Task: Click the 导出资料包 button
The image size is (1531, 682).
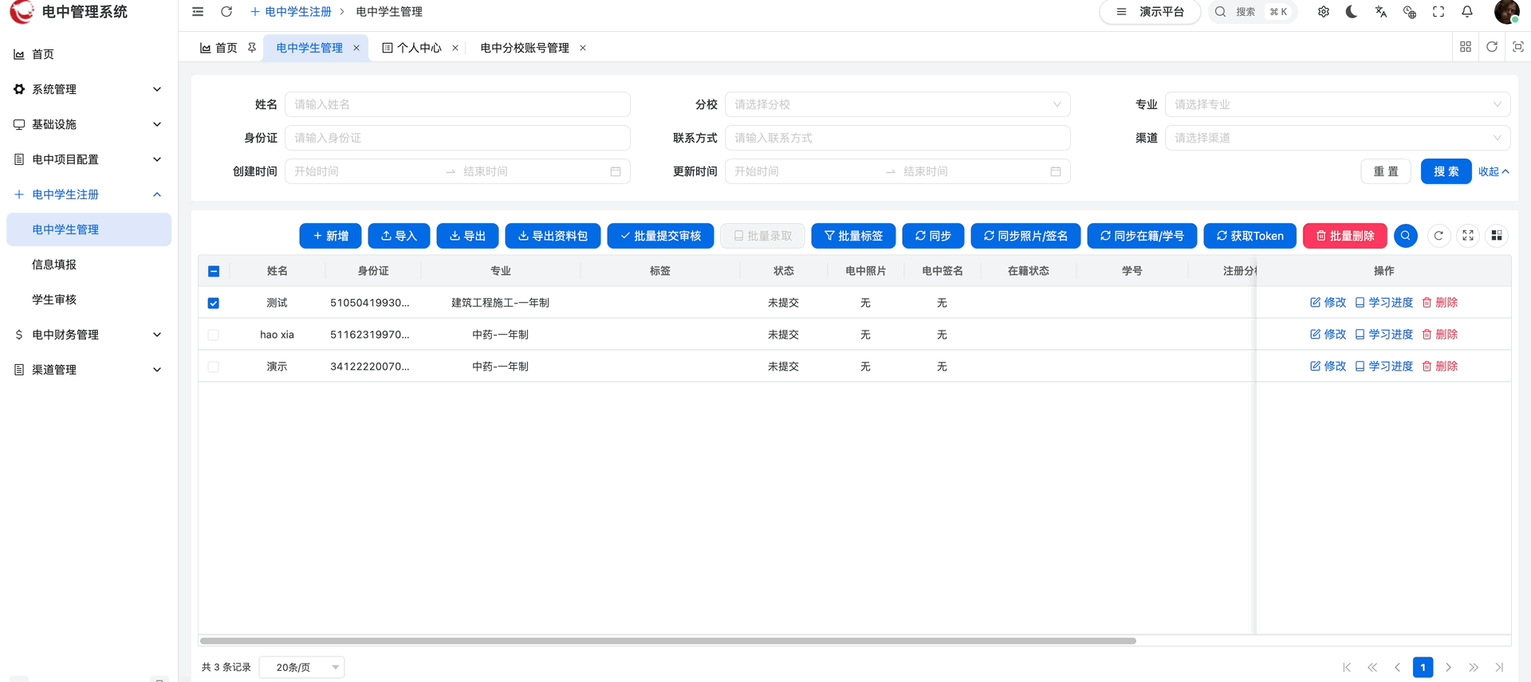Action: point(553,236)
